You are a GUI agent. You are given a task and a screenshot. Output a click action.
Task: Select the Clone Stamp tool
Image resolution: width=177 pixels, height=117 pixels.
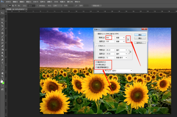[x=2, y=39]
